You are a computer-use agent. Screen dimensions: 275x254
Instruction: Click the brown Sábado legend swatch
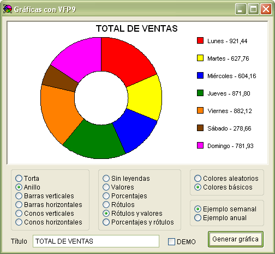[x=200, y=128]
